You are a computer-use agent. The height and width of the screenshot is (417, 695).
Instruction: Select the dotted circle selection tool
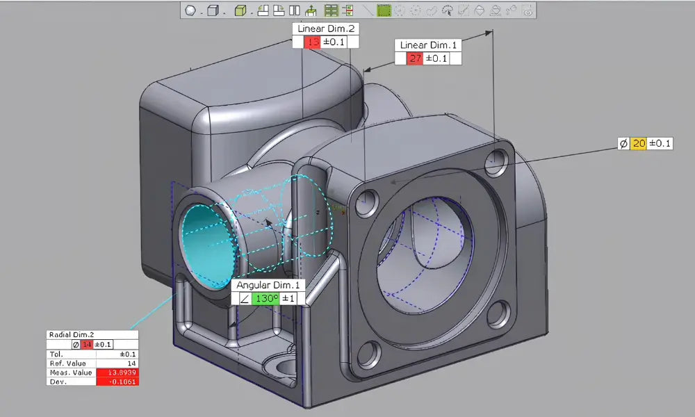pyautogui.click(x=400, y=10)
